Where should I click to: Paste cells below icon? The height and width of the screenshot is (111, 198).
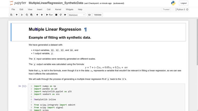click(x=32, y=15)
